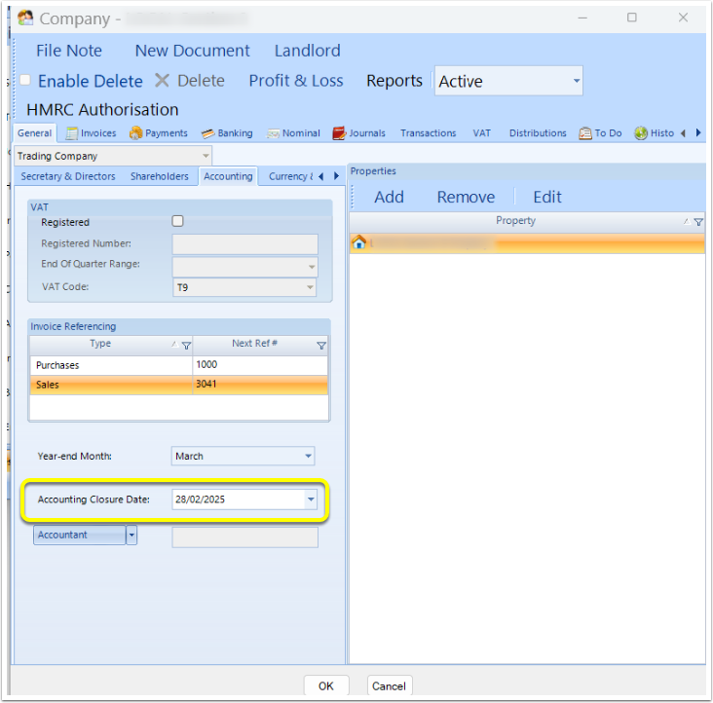Click Profit & Loss in toolbar
Image resolution: width=713 pixels, height=703 pixels.
pos(296,81)
